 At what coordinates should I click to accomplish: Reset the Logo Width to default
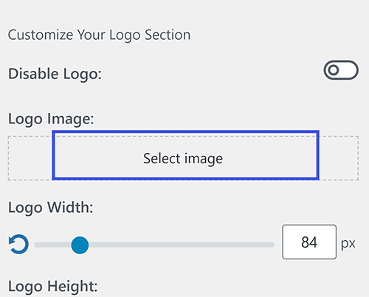(18, 245)
